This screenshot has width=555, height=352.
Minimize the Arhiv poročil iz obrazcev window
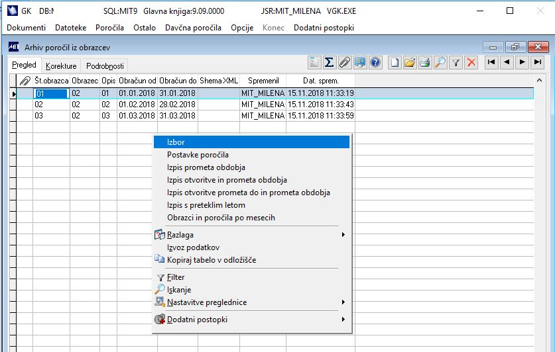click(x=493, y=47)
